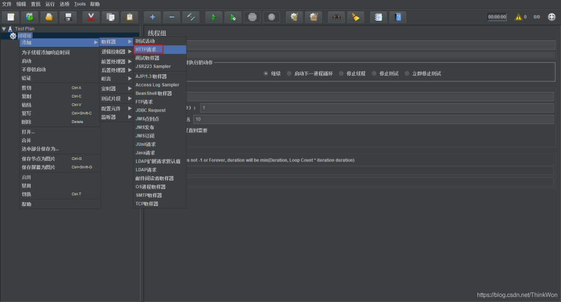Open the Tools menu

click(80, 4)
